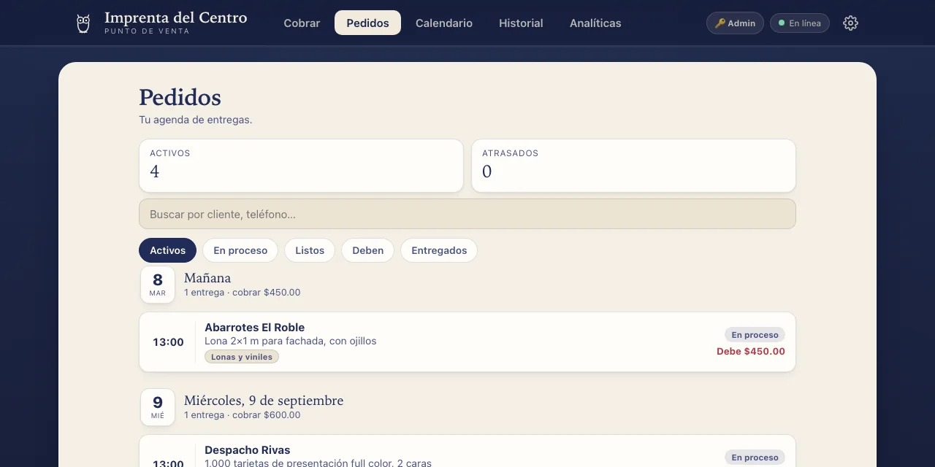The image size is (935, 467).
Task: Filter orders by En proceso
Action: click(240, 250)
